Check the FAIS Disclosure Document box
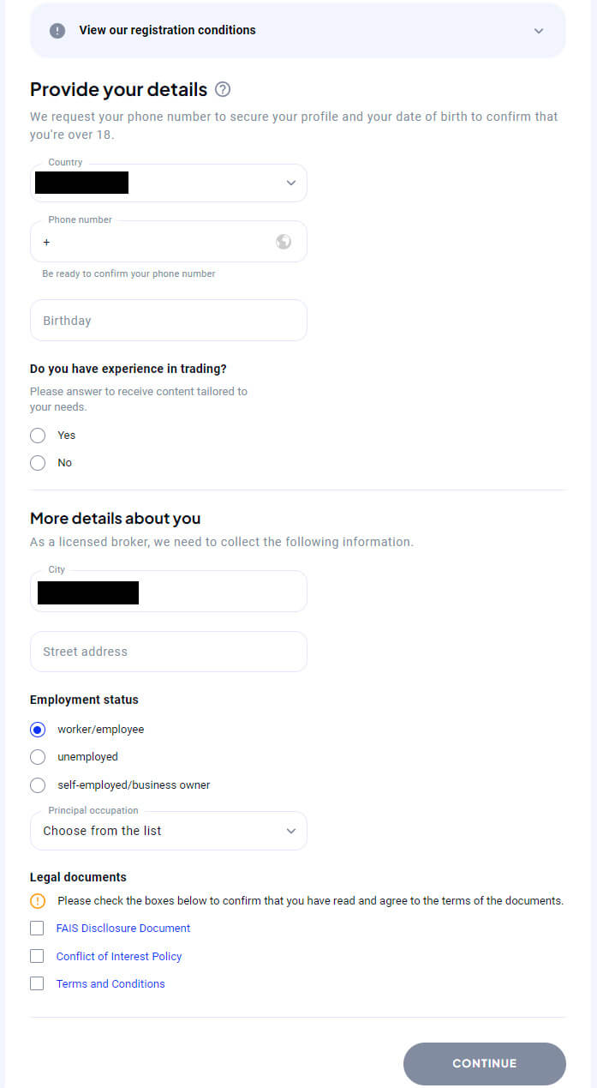This screenshot has height=1088, width=597. 37,929
